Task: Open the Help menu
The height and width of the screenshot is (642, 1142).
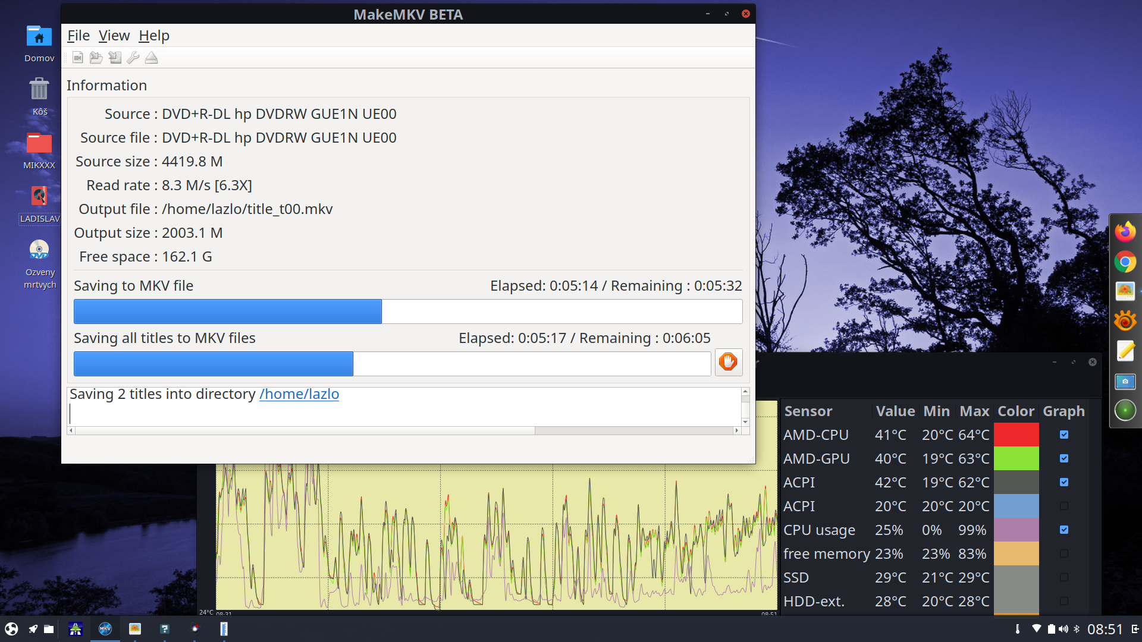Action: tap(154, 36)
